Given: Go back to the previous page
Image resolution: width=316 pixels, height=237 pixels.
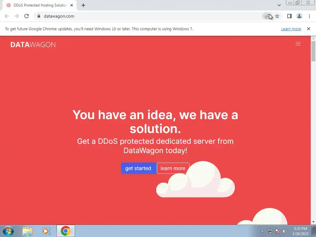Looking at the screenshot, I should pyautogui.click(x=7, y=16).
